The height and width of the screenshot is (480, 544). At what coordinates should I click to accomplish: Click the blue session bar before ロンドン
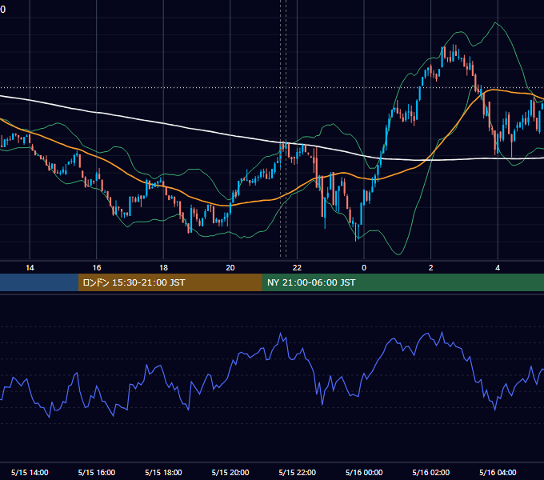[39, 282]
